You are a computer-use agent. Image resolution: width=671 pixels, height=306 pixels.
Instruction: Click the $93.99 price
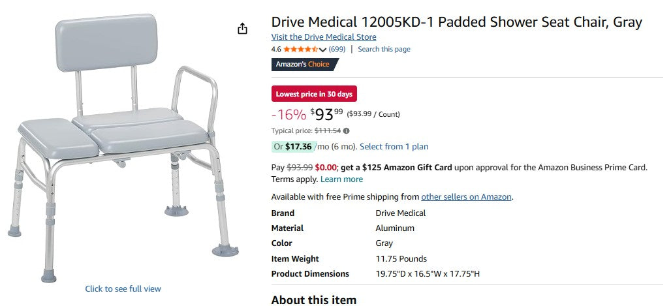(x=326, y=115)
